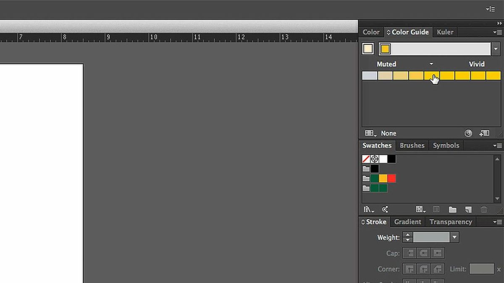Image resolution: width=504 pixels, height=283 pixels.
Task: Open the stroke Weight dropdown arrow
Action: click(454, 237)
